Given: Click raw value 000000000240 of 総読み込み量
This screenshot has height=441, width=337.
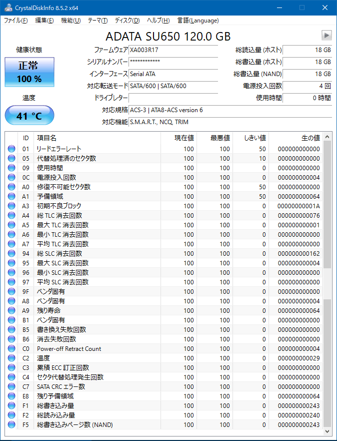Looking at the screenshot, I should tap(299, 415).
